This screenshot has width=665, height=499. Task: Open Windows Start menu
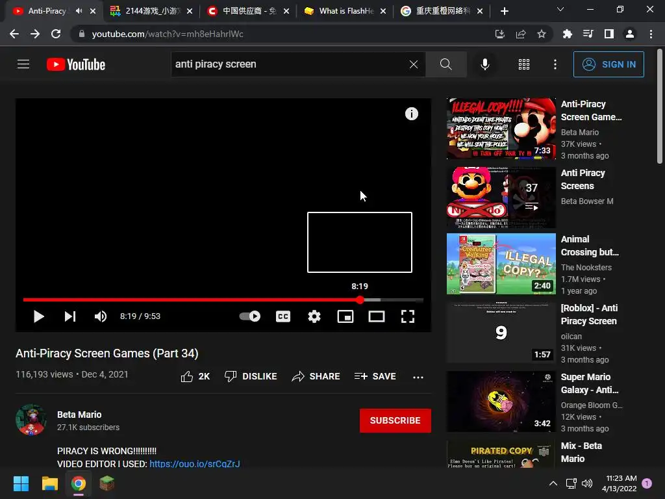pyautogui.click(x=21, y=483)
